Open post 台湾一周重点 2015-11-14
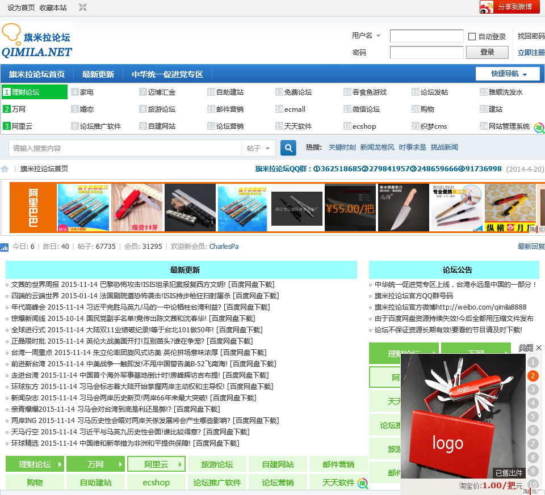 tap(139, 352)
